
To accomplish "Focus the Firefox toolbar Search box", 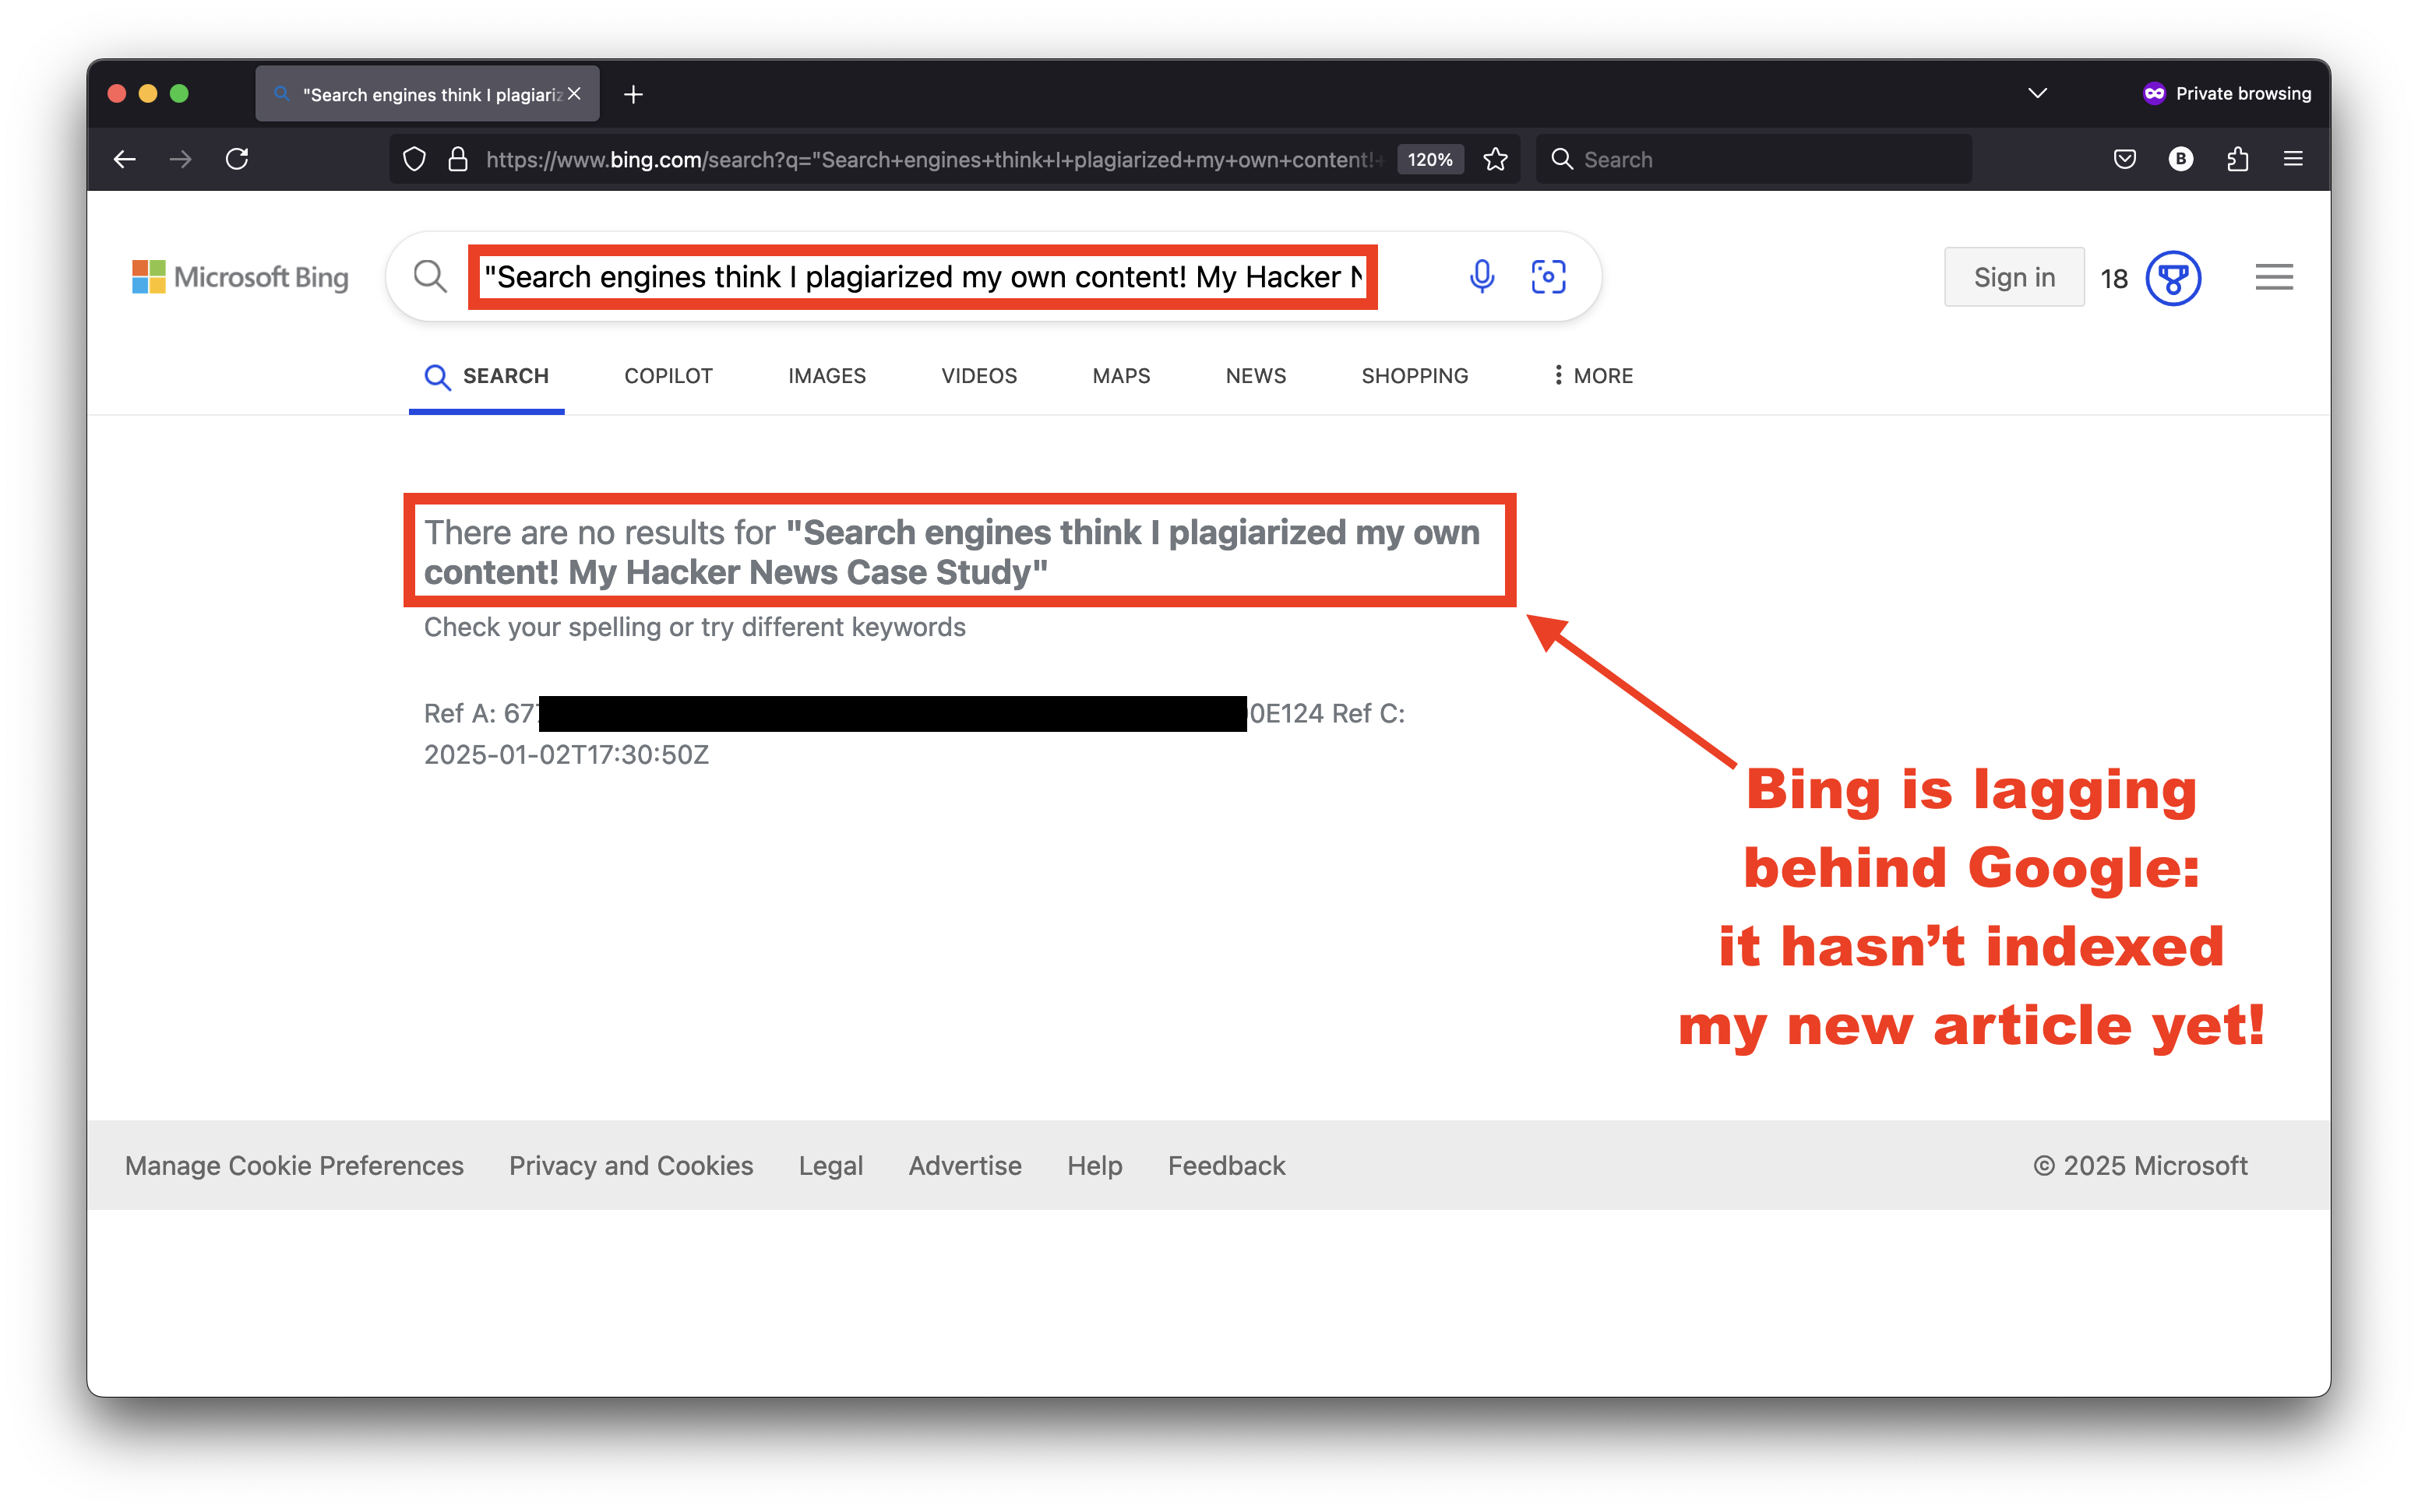I will [x=1754, y=159].
